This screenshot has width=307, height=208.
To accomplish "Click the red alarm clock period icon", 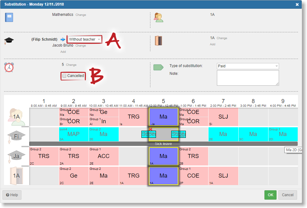I will [9, 67].
